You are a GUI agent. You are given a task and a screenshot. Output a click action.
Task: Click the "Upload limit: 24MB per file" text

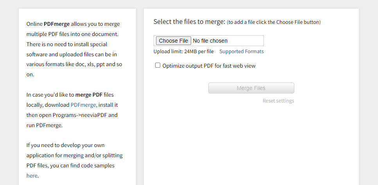[x=183, y=52]
